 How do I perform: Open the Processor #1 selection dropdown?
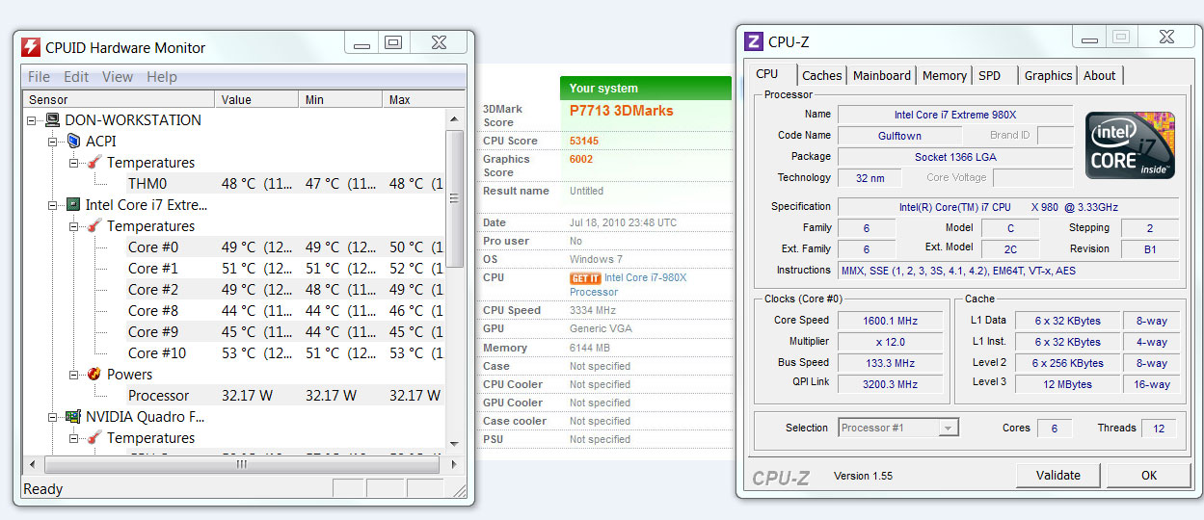(x=949, y=428)
